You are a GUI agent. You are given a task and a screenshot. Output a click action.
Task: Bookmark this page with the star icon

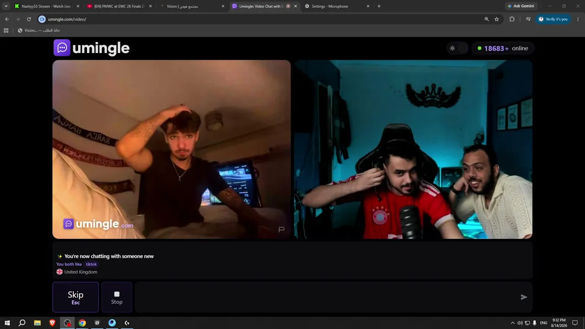(x=497, y=19)
